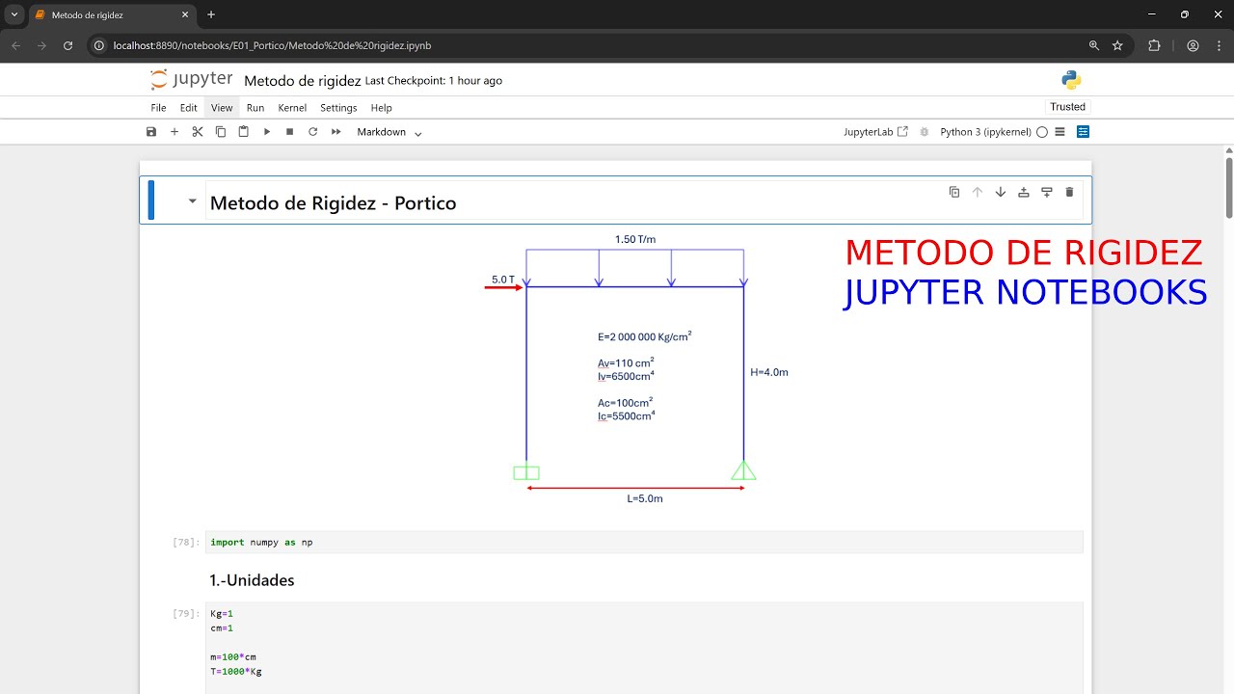Open the browser three-dot menu
Image resolution: width=1234 pixels, height=694 pixels.
(1218, 45)
